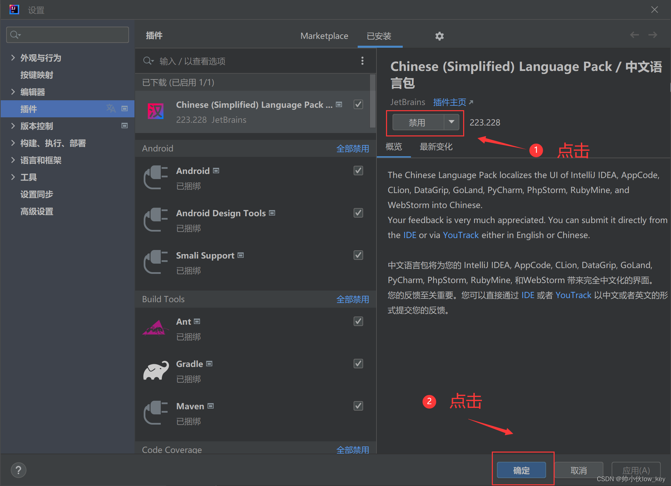Uncheck the Chinese Language Pack checkbox
Viewport: 671px width, 486px height.
point(358,104)
